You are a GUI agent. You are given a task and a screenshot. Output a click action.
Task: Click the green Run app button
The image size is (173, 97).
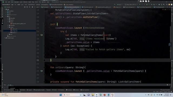(x=140, y=5)
